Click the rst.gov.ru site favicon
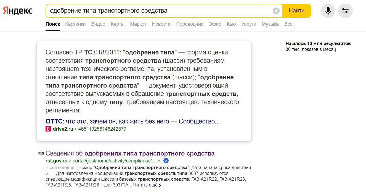 pyautogui.click(x=41, y=153)
